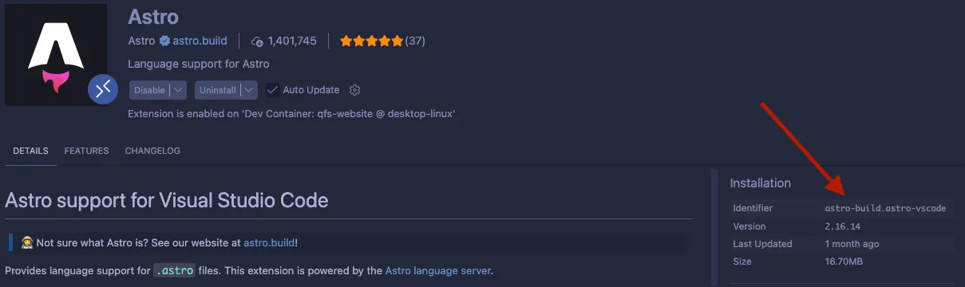This screenshot has height=287, width=965.
Task: Click the Dev Container enabled status message
Action: coord(291,114)
